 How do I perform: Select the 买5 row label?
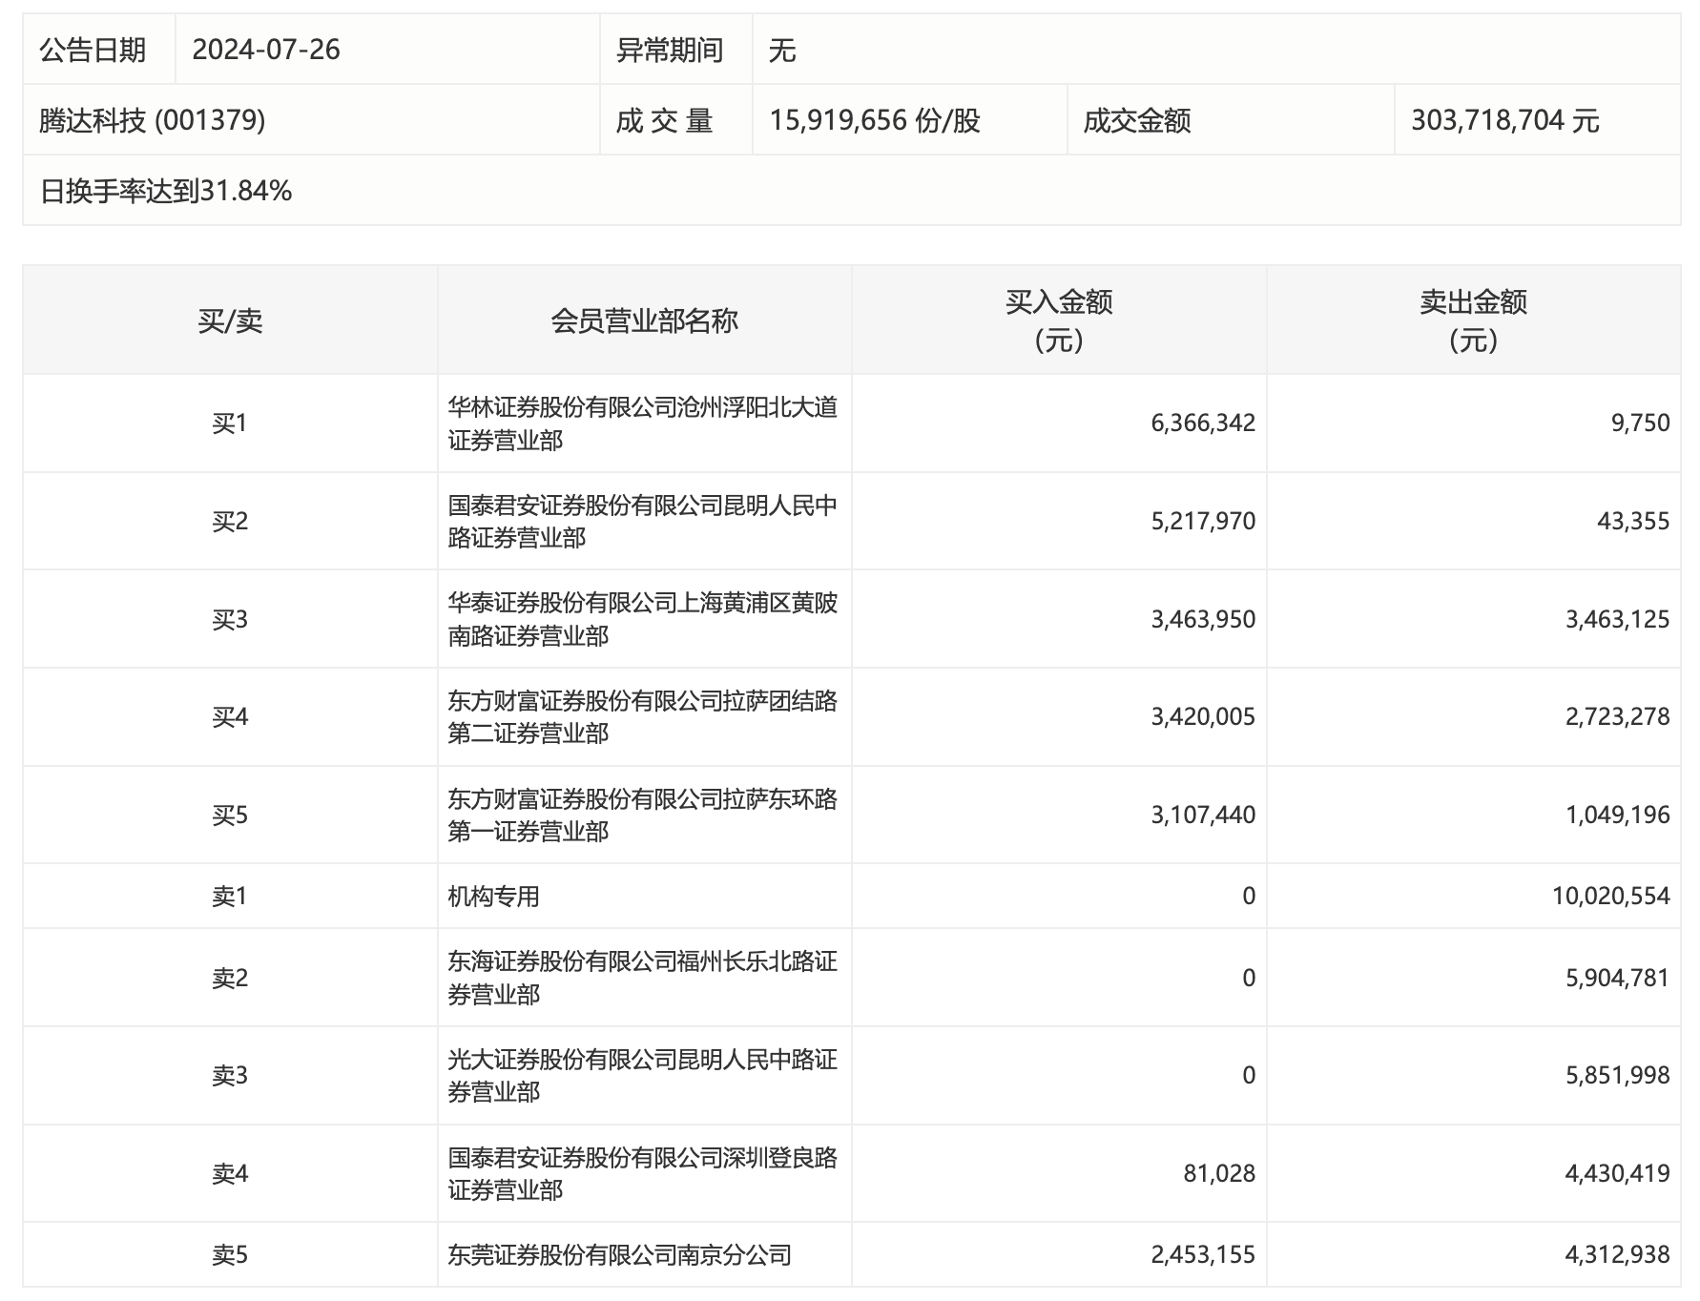pyautogui.click(x=230, y=815)
